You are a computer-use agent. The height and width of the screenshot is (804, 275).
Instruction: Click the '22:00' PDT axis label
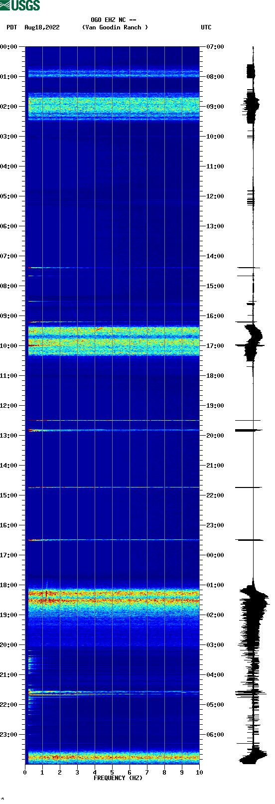tap(9, 705)
